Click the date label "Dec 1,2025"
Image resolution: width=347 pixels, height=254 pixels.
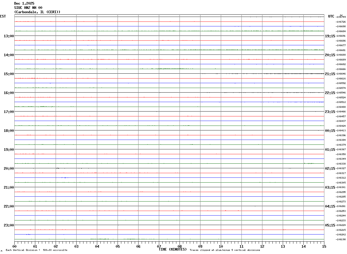24,3
